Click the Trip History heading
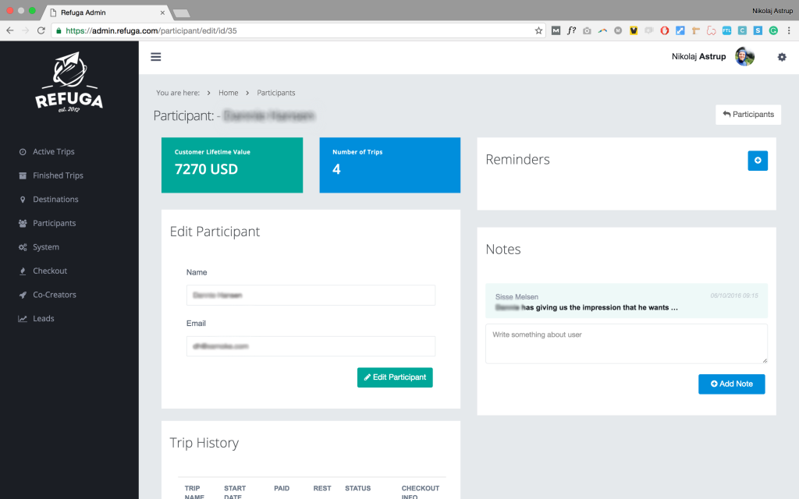Screen dimensions: 799x499 (204, 443)
